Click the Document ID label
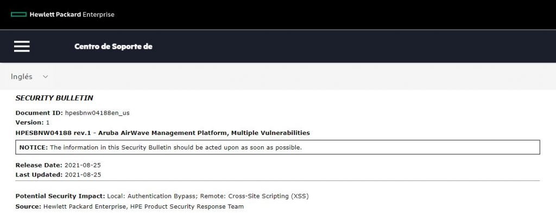 click(39, 113)
